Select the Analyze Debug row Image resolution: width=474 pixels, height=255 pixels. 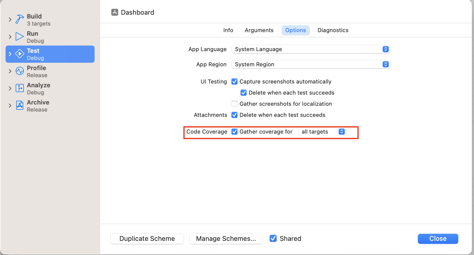50,89
